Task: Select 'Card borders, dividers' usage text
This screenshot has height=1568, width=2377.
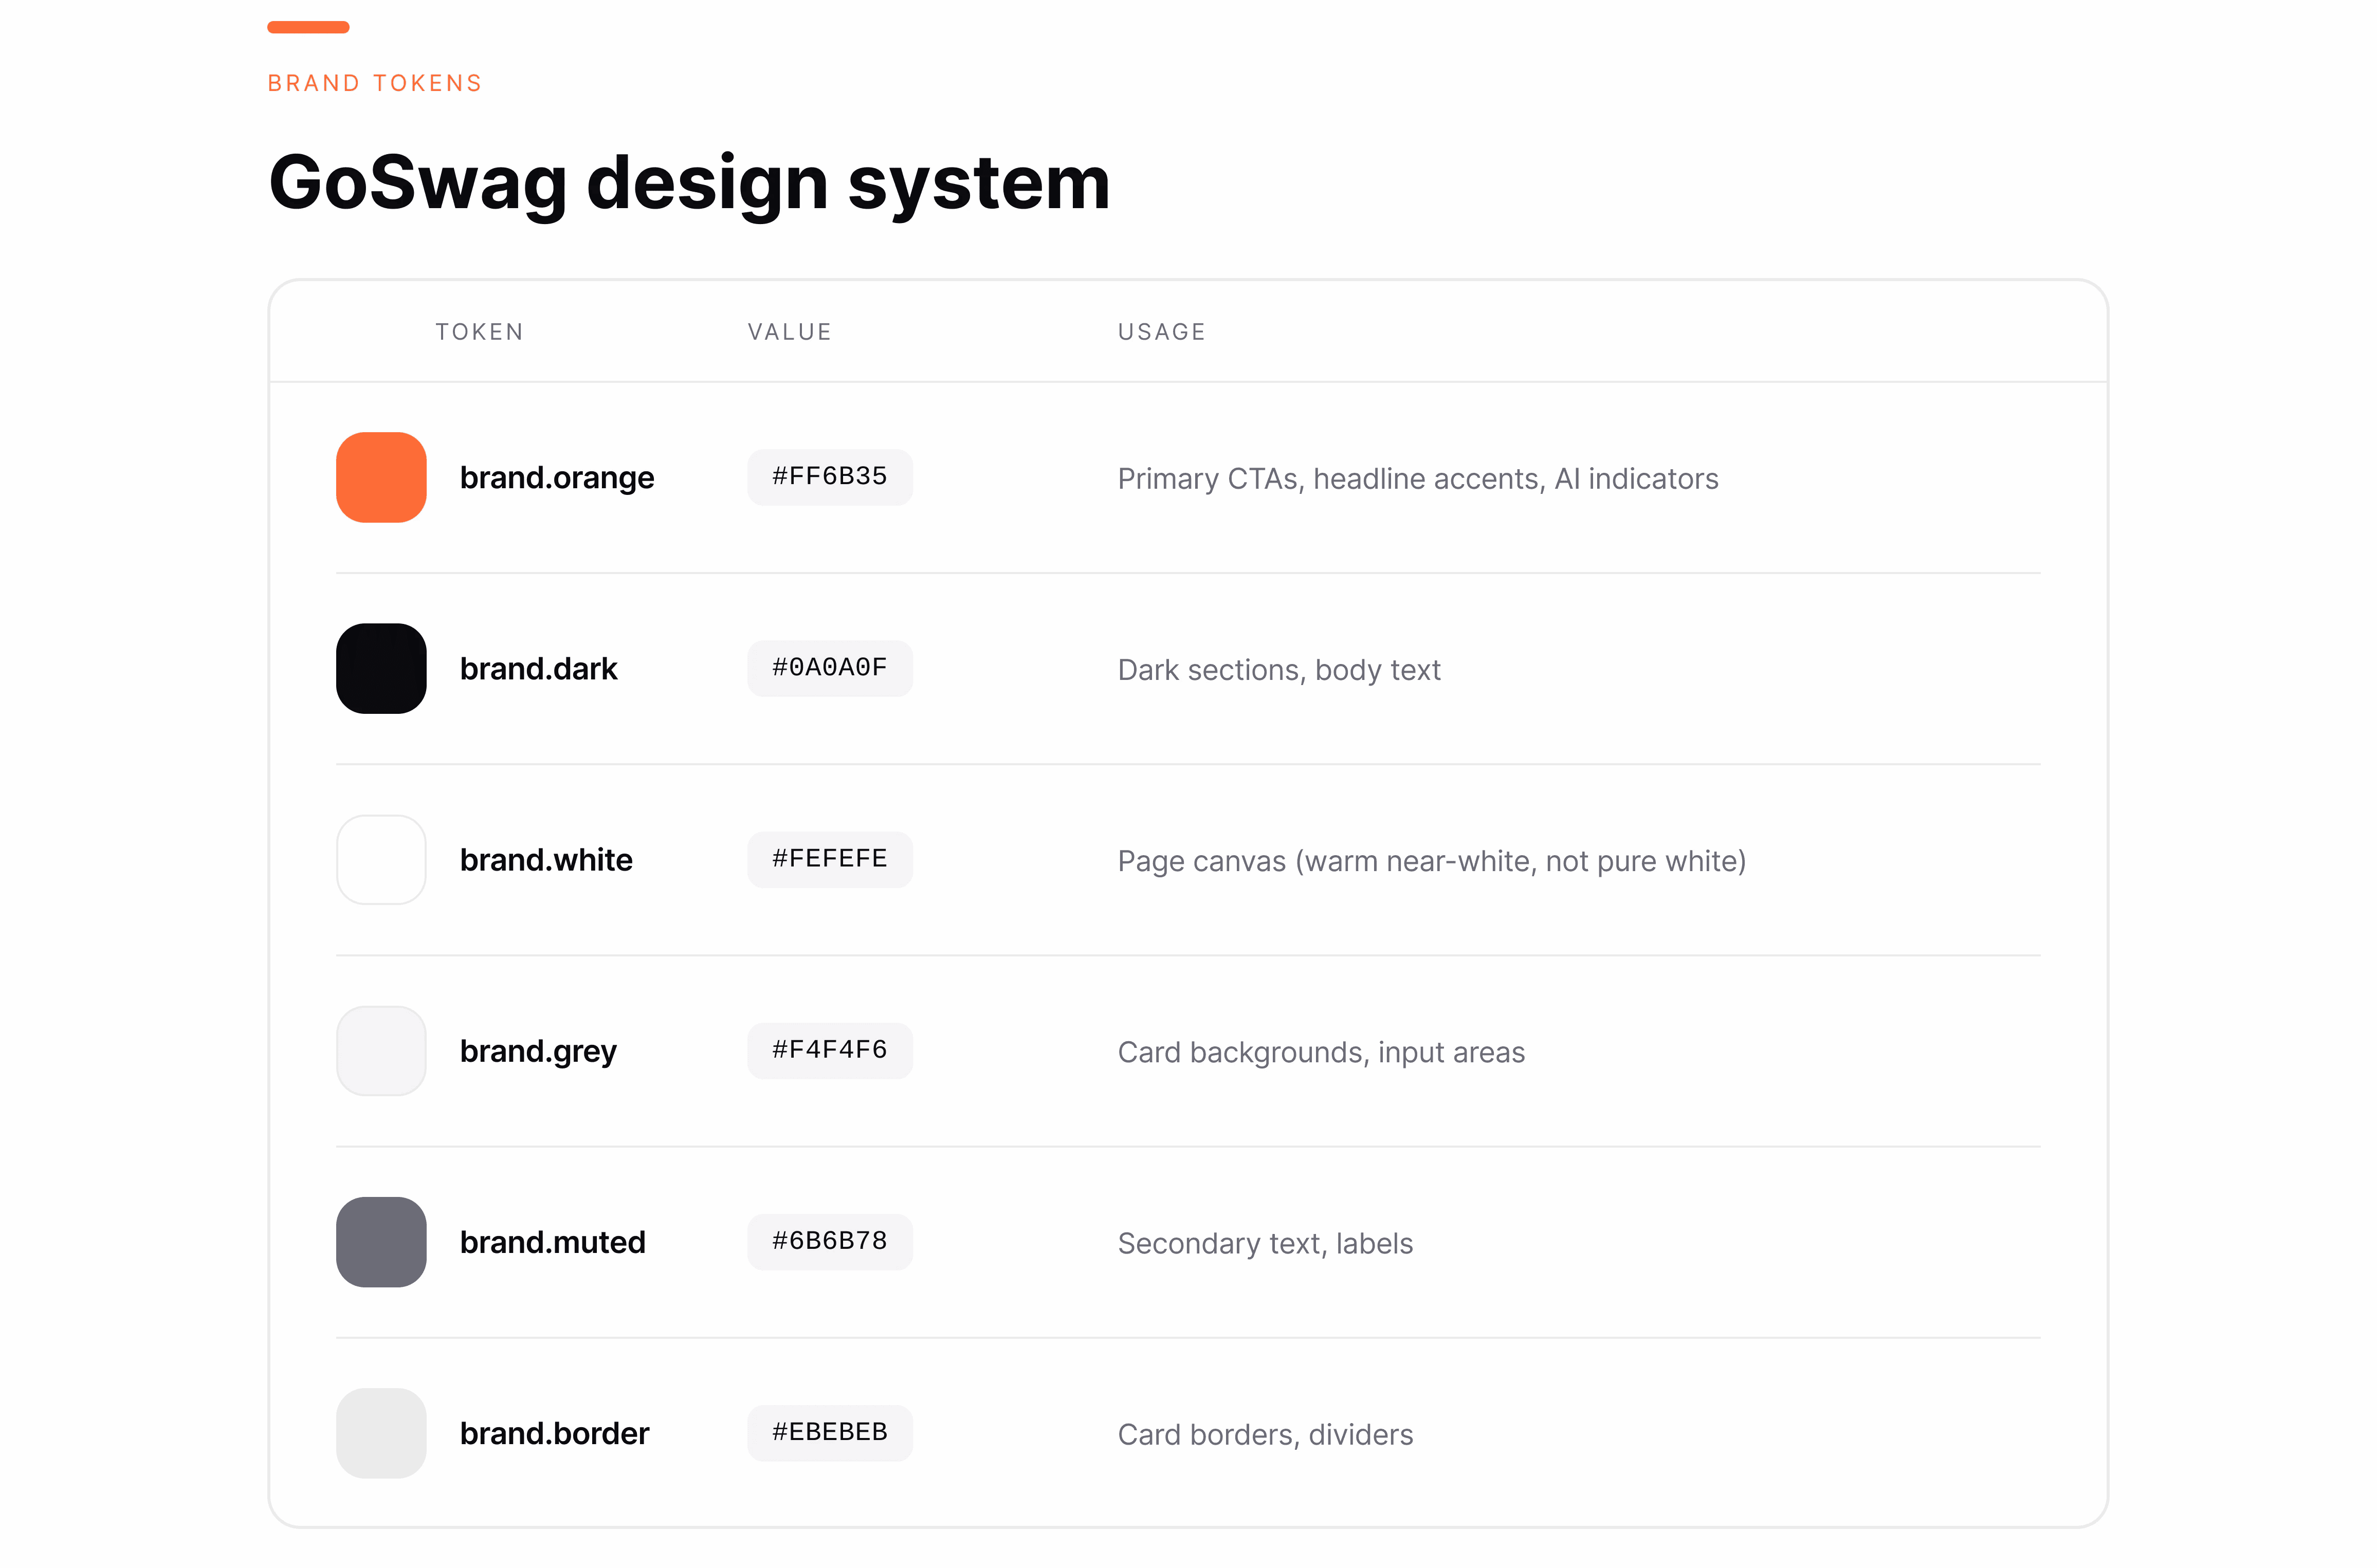Action: [x=1265, y=1435]
